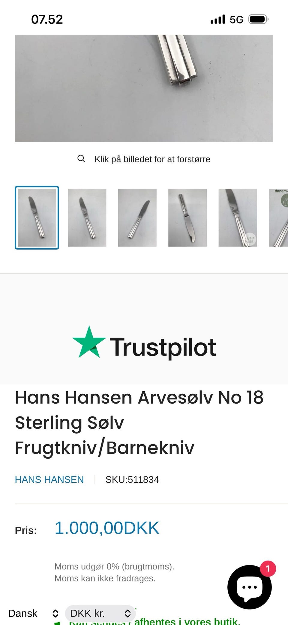Open the Dansk language dropdown

coord(33,613)
